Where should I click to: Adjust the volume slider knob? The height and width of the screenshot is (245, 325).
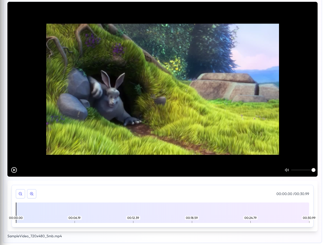tap(314, 170)
